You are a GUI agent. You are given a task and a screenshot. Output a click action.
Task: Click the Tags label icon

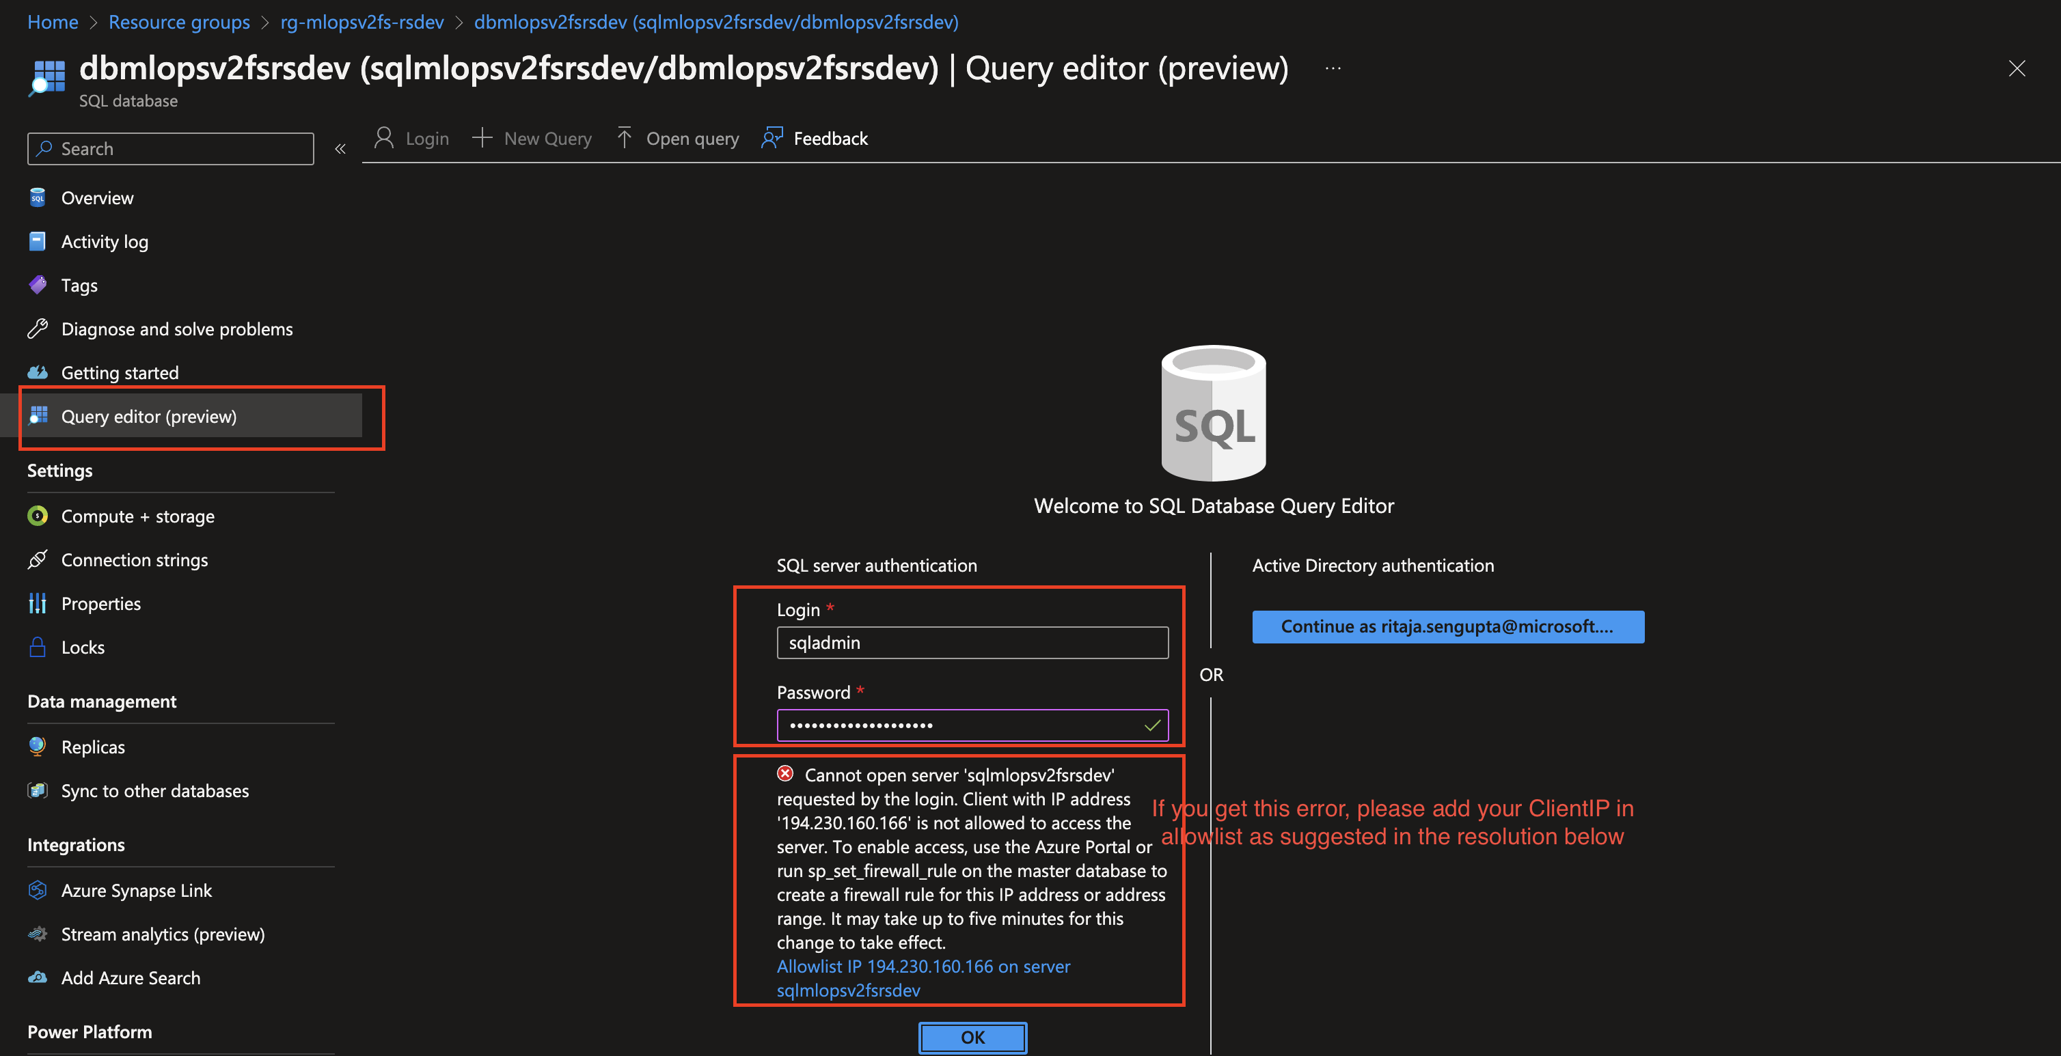click(x=38, y=285)
